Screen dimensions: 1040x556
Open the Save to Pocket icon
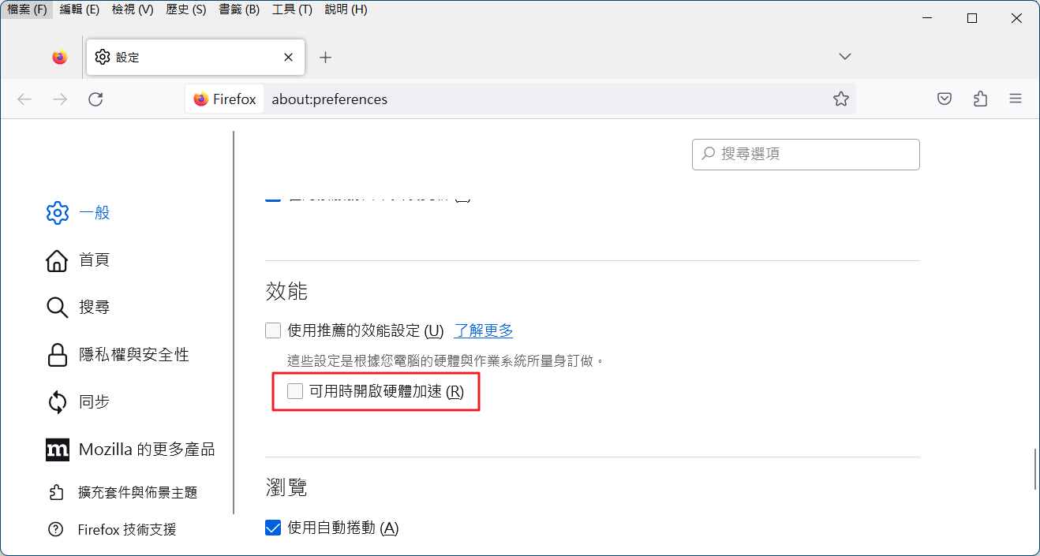click(945, 99)
